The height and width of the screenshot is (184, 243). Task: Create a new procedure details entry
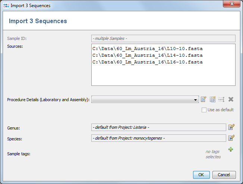(203, 99)
